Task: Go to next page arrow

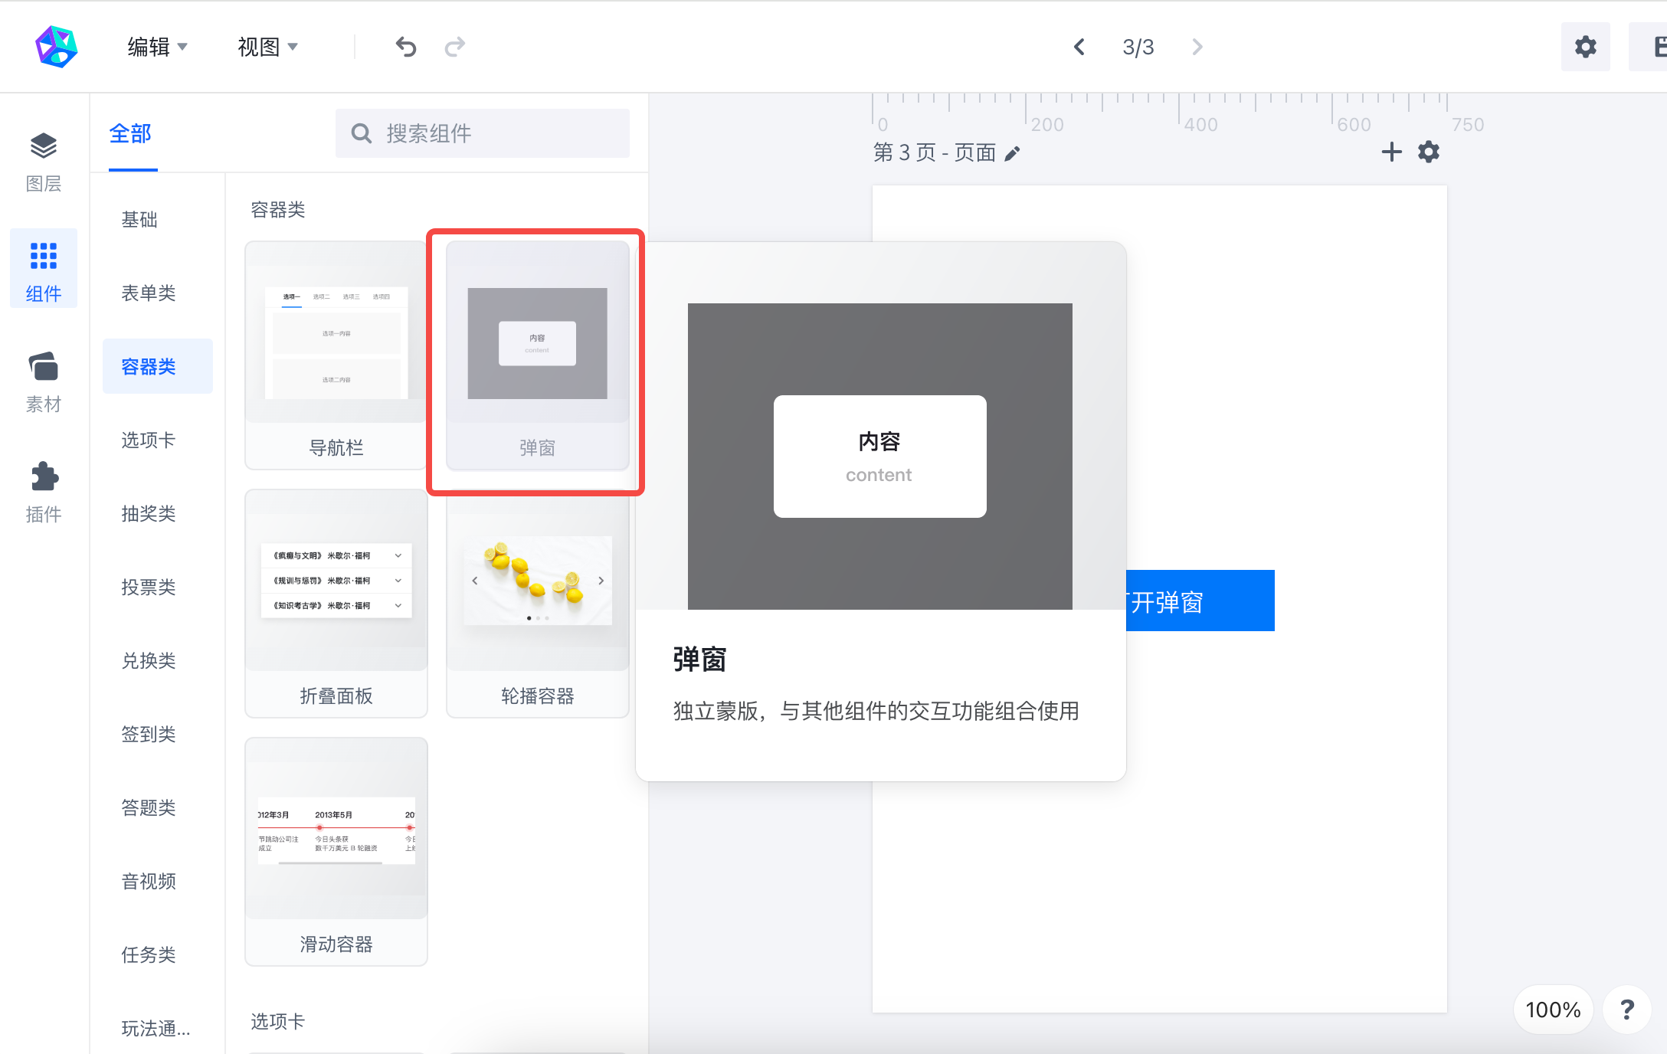Action: pos(1197,47)
